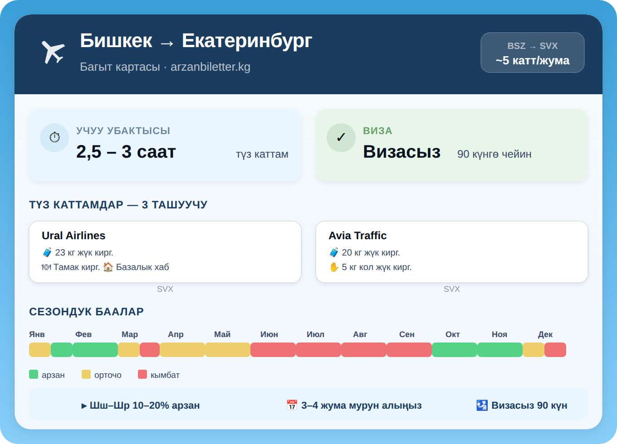Toggle the red кымбат legend swatch
617x444 pixels.
143,374
